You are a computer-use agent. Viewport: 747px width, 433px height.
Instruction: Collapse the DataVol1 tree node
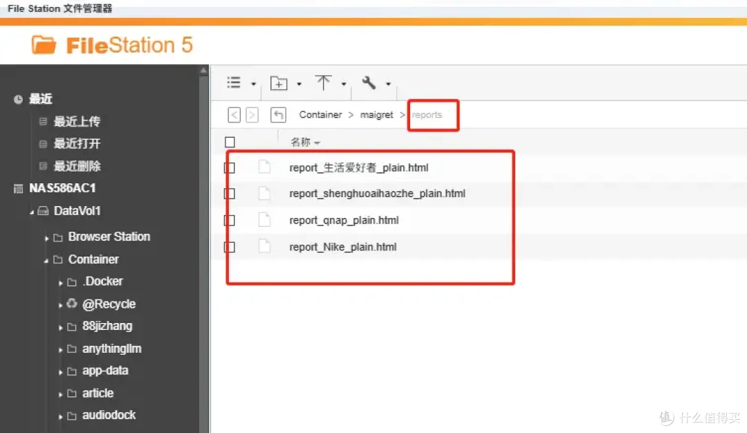pyautogui.click(x=31, y=212)
